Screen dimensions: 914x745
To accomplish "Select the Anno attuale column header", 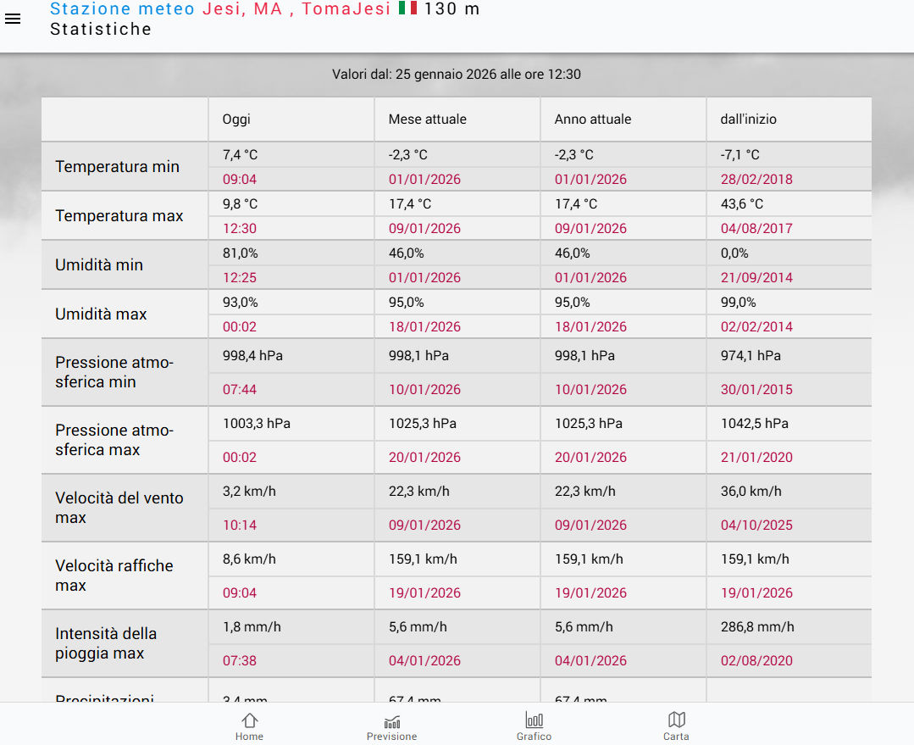I will click(592, 120).
